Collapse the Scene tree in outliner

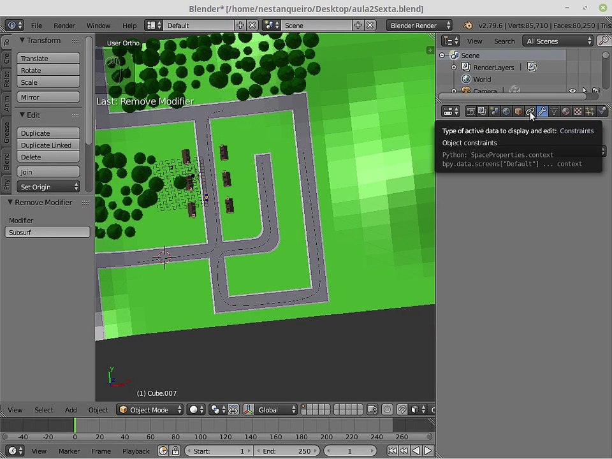tap(442, 55)
